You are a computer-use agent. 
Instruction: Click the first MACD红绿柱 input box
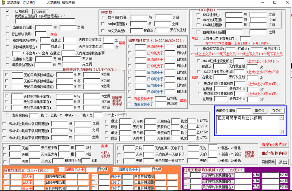(x=234, y=15)
